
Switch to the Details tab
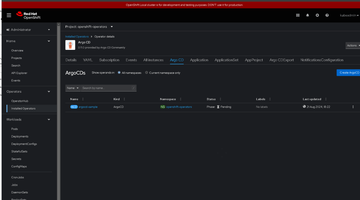(x=71, y=60)
